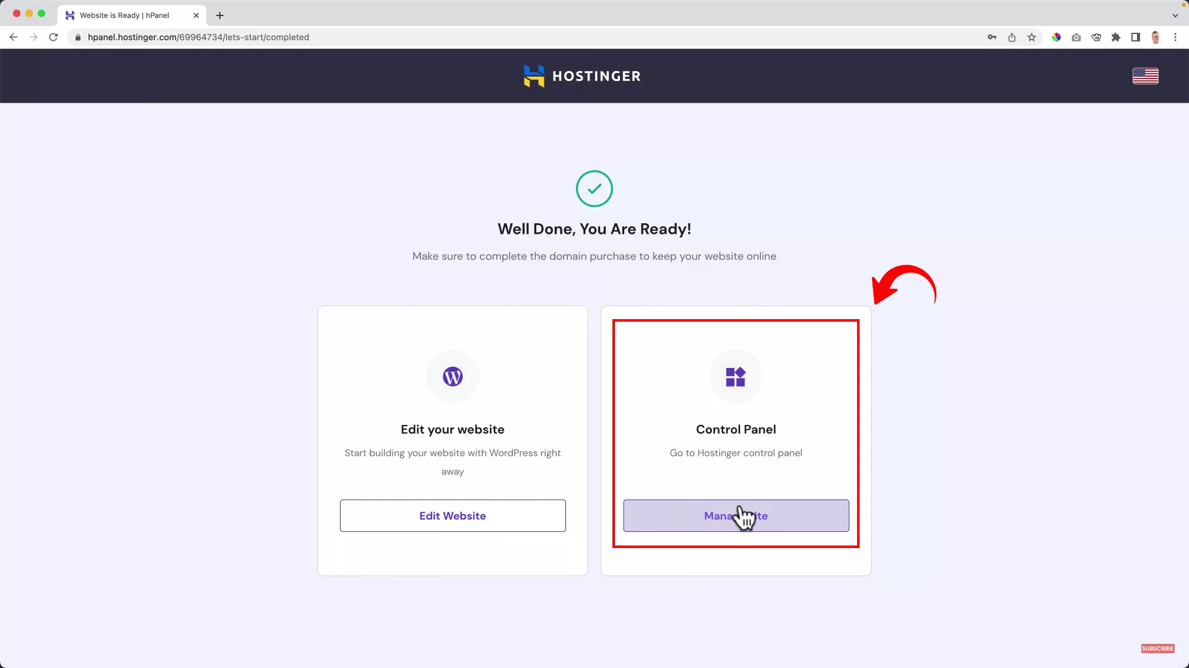The width and height of the screenshot is (1189, 668).
Task: Open your Chrome profile avatar
Action: click(1156, 37)
